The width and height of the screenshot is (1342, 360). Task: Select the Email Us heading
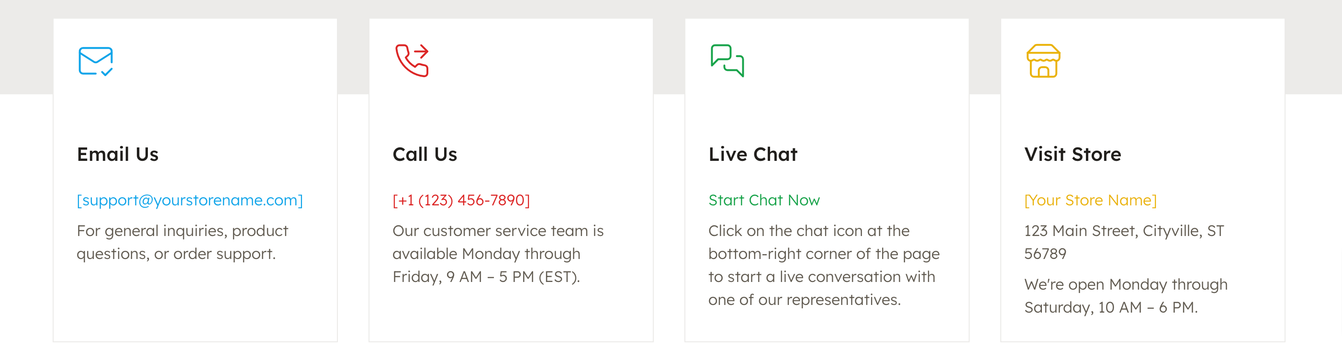[x=118, y=154]
